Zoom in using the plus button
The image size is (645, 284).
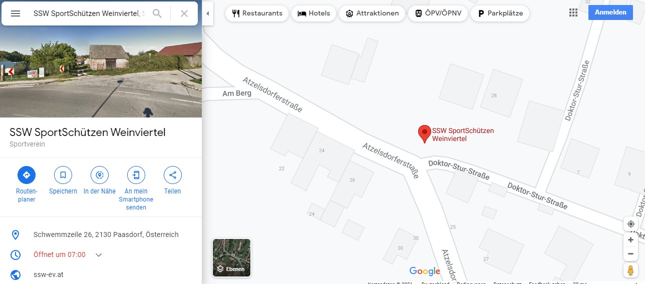coord(631,240)
